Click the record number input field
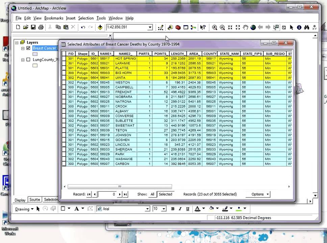The width and height of the screenshot is (327, 243). pyautogui.click(x=107, y=194)
